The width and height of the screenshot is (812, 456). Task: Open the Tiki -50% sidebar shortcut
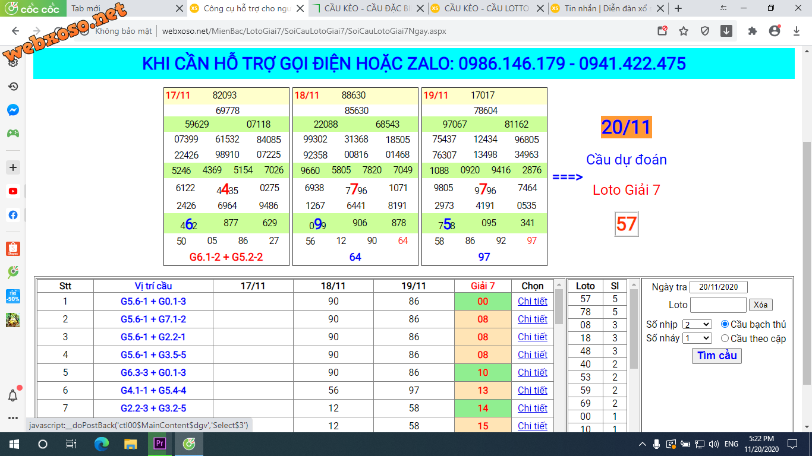(x=12, y=296)
